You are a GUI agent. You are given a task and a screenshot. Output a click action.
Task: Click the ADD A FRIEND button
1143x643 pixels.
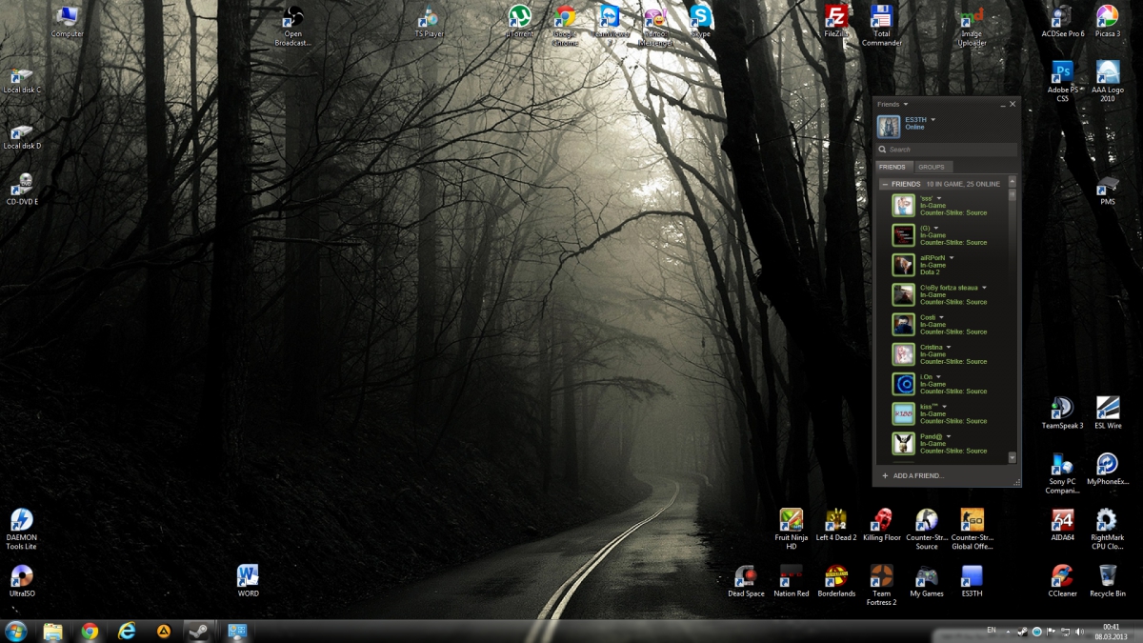point(912,475)
